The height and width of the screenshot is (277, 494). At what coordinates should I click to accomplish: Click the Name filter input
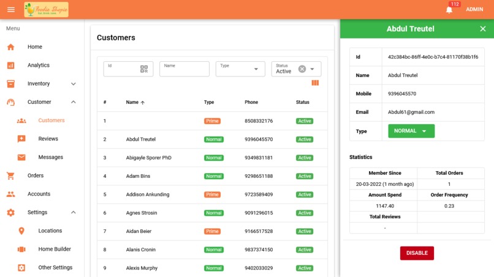pos(184,69)
